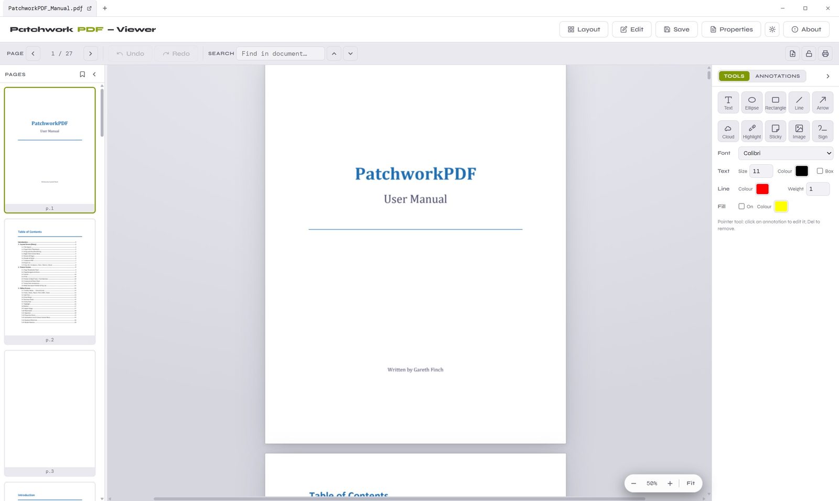
Task: Select the Image insert tool
Action: [x=799, y=131]
